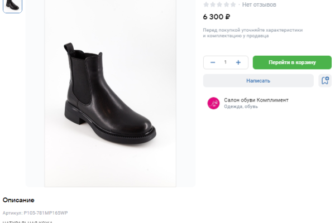Click the fourth rating star
The width and height of the screenshot is (335, 223).
click(x=227, y=4)
